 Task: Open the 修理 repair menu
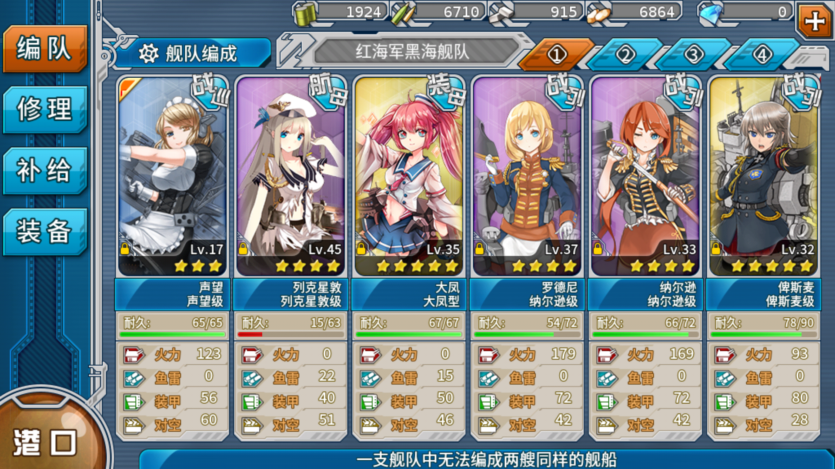coord(44,109)
